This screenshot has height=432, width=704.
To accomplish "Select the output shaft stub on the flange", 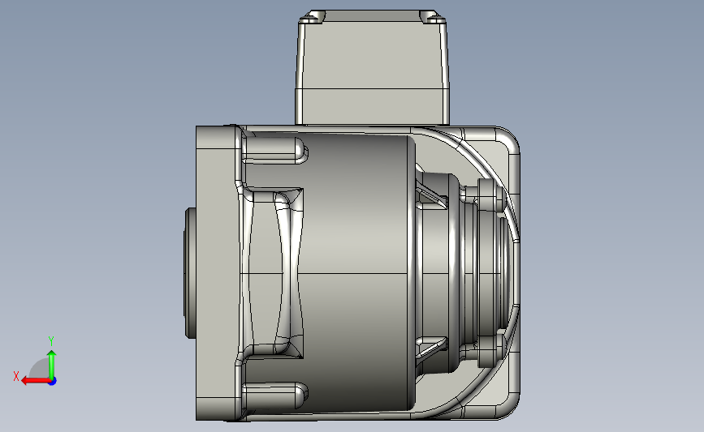I will (x=190, y=272).
